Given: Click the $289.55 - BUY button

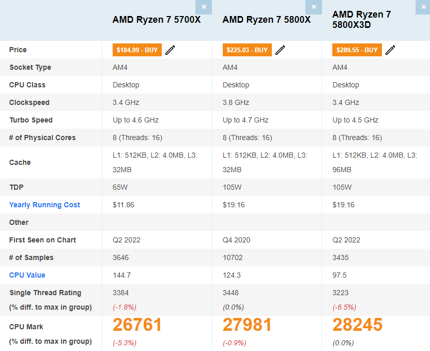Looking at the screenshot, I should click(x=357, y=50).
